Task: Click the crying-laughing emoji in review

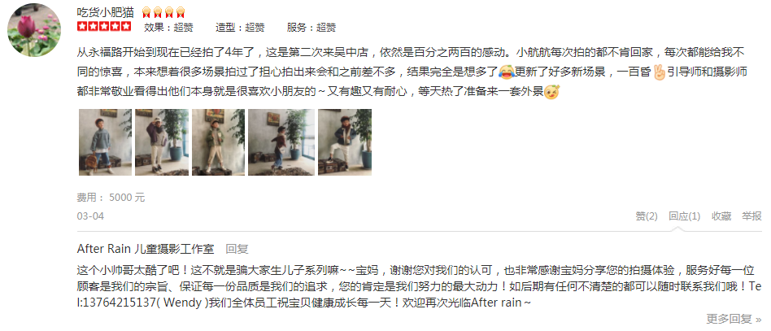Action: [x=506, y=72]
